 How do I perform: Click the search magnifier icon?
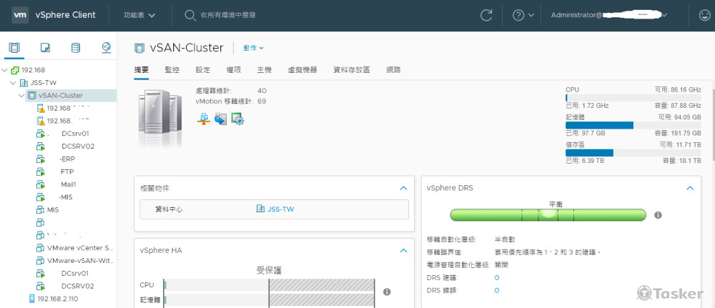(x=190, y=15)
